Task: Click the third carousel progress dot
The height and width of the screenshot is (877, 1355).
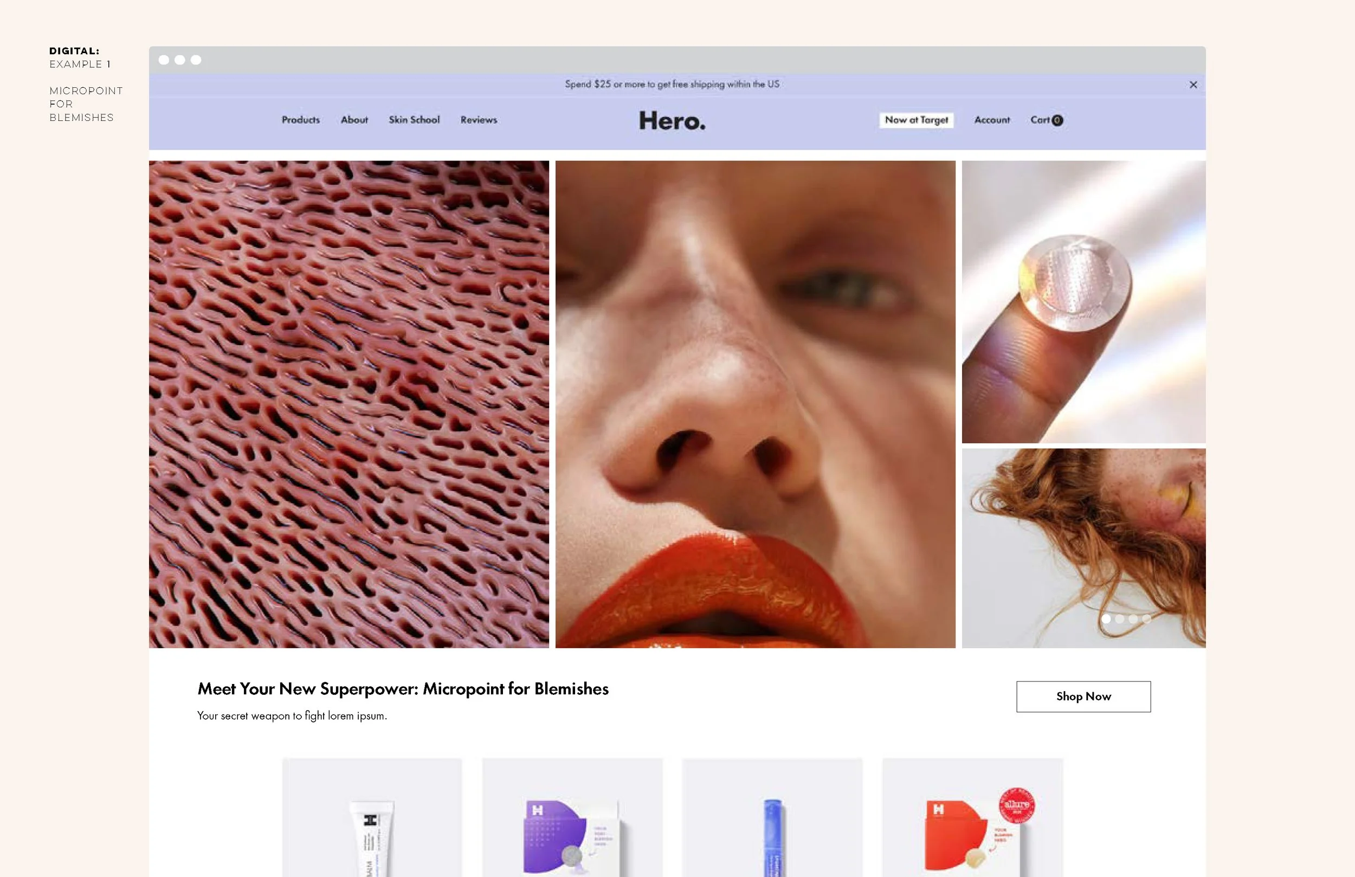Action: click(x=1133, y=620)
